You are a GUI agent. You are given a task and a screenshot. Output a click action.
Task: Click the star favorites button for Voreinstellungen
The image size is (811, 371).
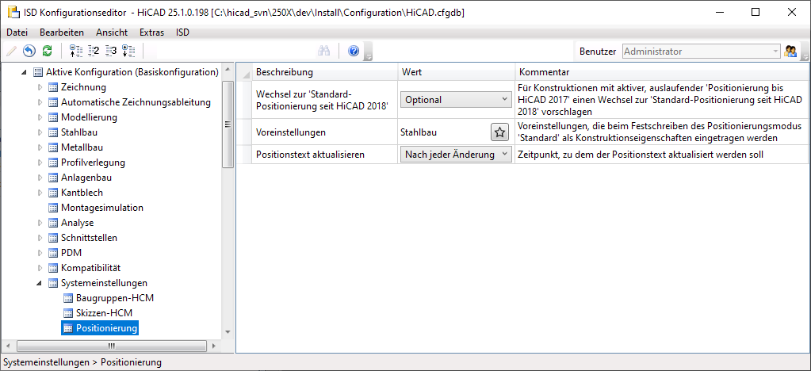pos(499,132)
